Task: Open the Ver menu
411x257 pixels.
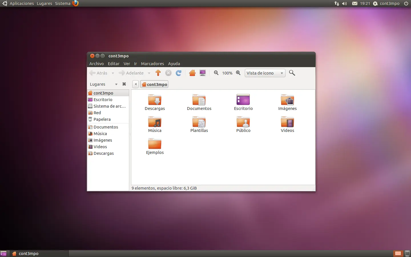Action: pos(127,64)
